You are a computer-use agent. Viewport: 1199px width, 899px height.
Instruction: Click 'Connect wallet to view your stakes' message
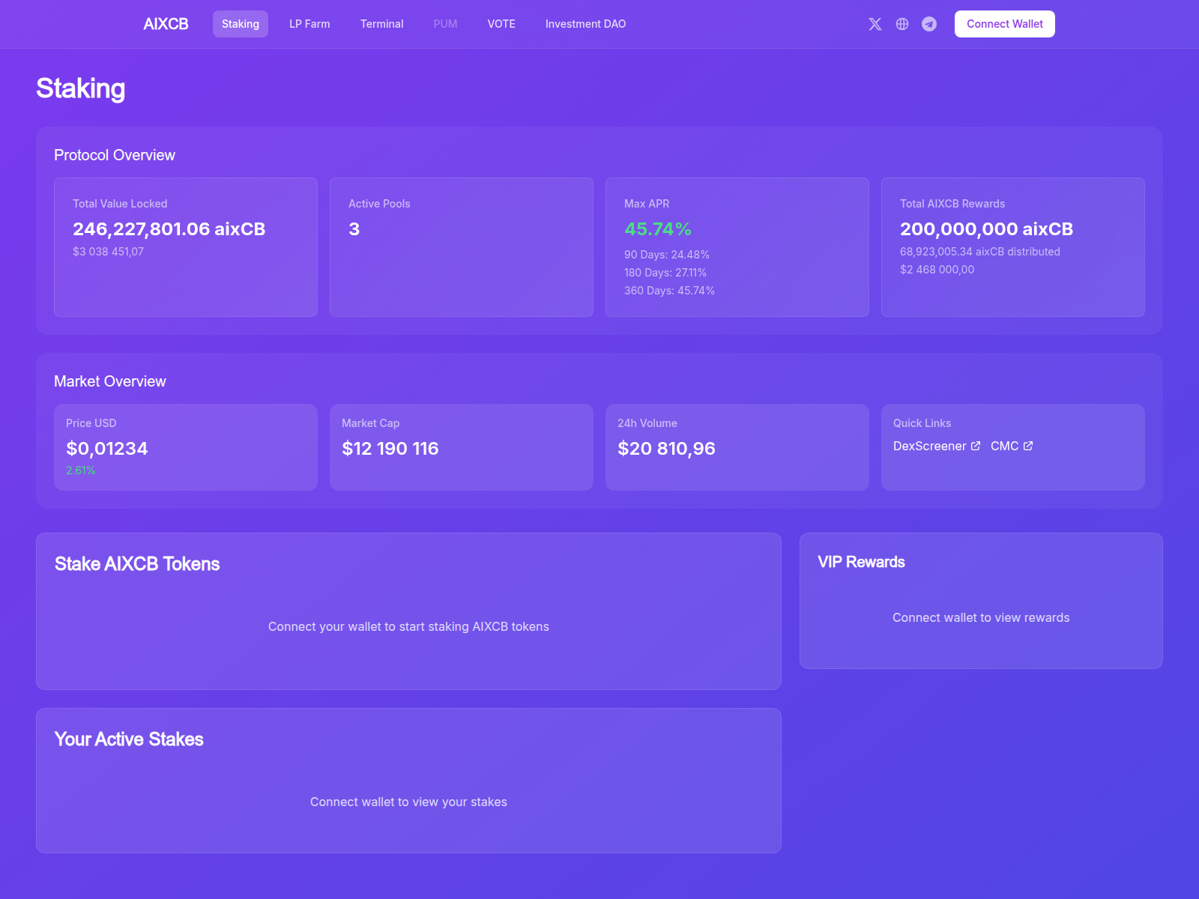[408, 802]
